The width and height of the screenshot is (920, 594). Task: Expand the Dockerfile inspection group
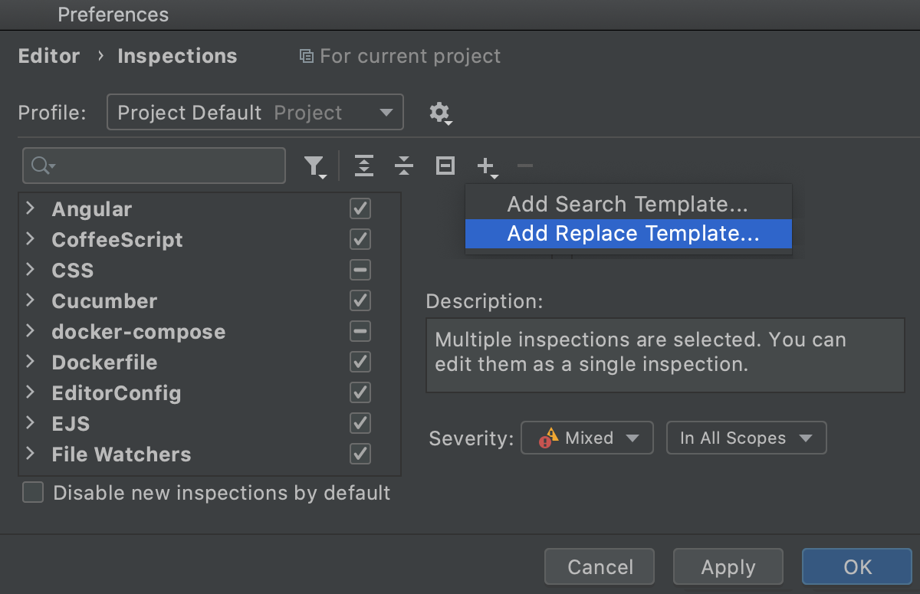[x=30, y=362]
